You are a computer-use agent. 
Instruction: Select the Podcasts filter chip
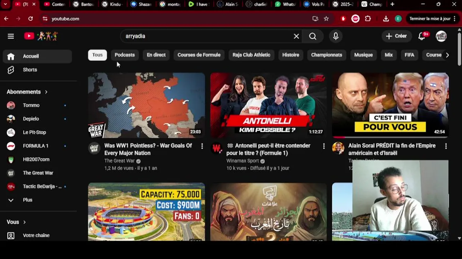pyautogui.click(x=124, y=55)
